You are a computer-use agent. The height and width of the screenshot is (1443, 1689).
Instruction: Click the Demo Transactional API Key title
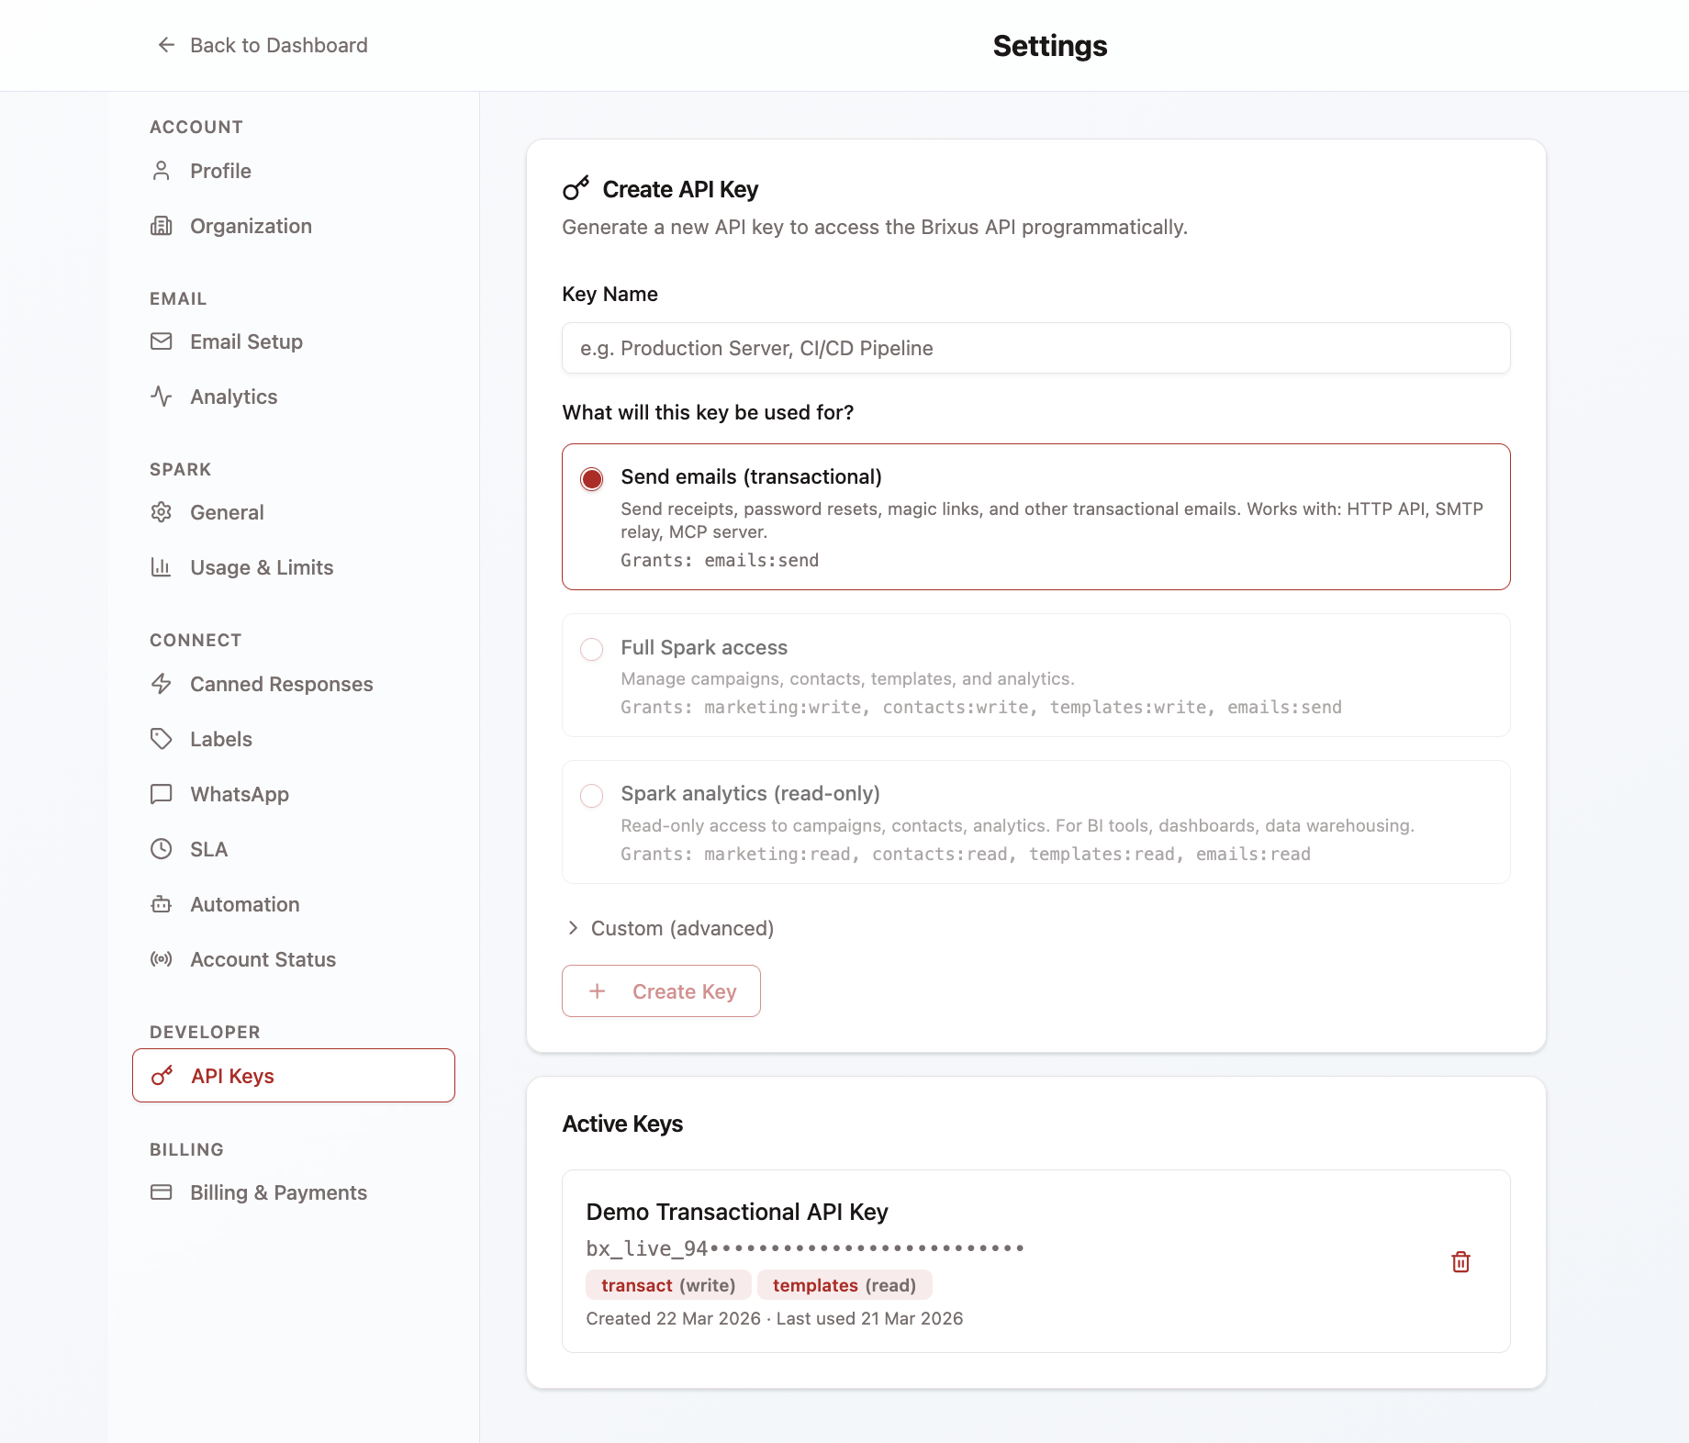click(x=737, y=1212)
